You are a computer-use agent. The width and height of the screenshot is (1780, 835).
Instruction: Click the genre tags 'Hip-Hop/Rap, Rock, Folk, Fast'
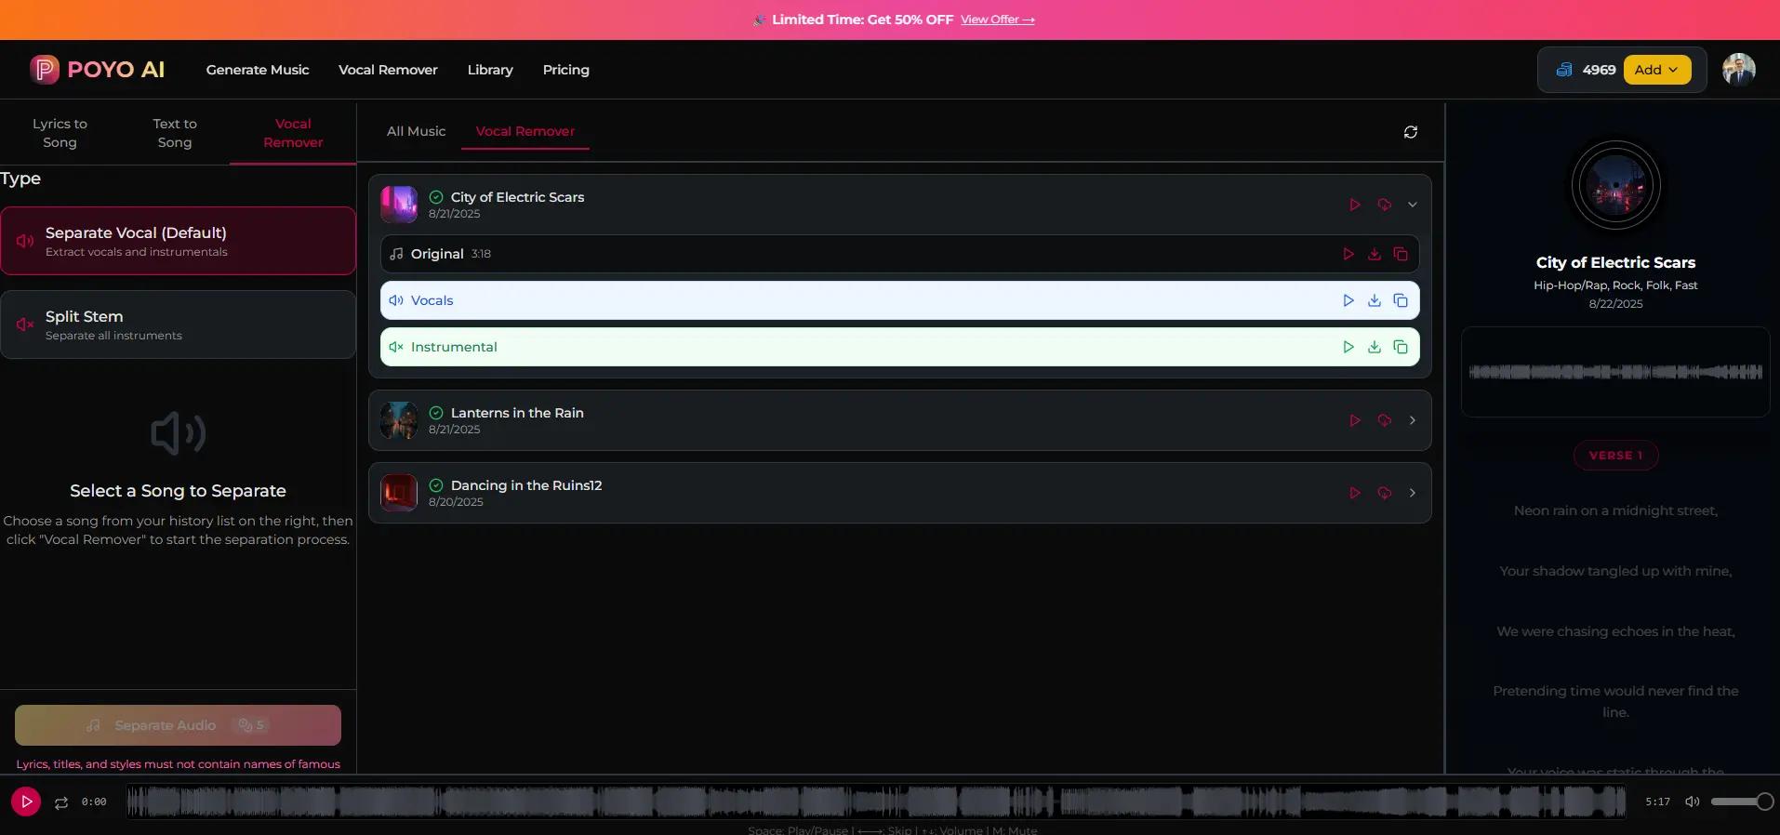(1615, 285)
